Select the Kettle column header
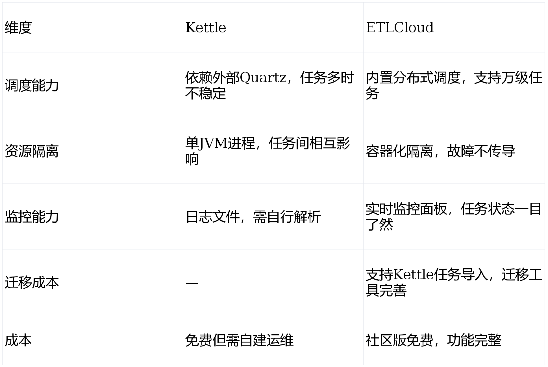Image resolution: width=548 pixels, height=367 pixels. click(x=273, y=27)
